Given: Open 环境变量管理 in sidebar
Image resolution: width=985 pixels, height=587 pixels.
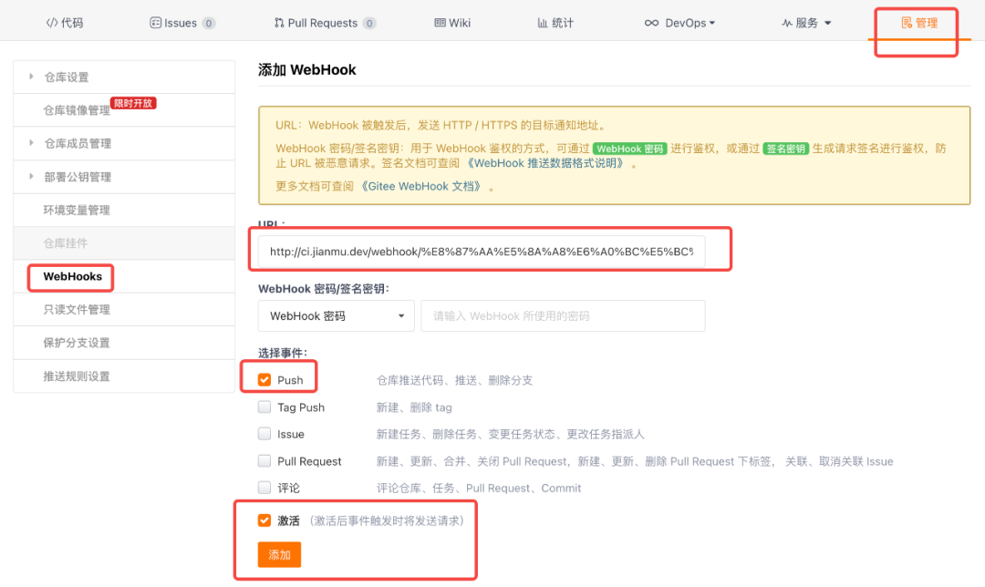Looking at the screenshot, I should [x=77, y=211].
